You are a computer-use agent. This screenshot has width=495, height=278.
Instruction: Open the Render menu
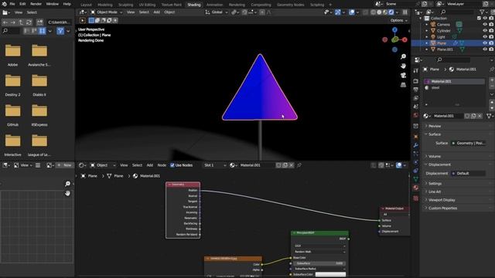click(36, 4)
